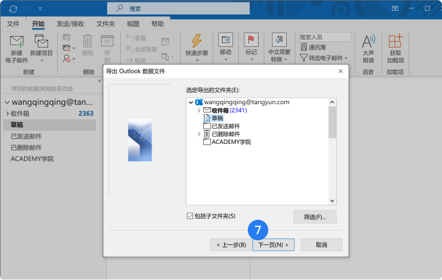Collapse account node arrow in export dialog tree
442x280 pixels.
point(191,102)
